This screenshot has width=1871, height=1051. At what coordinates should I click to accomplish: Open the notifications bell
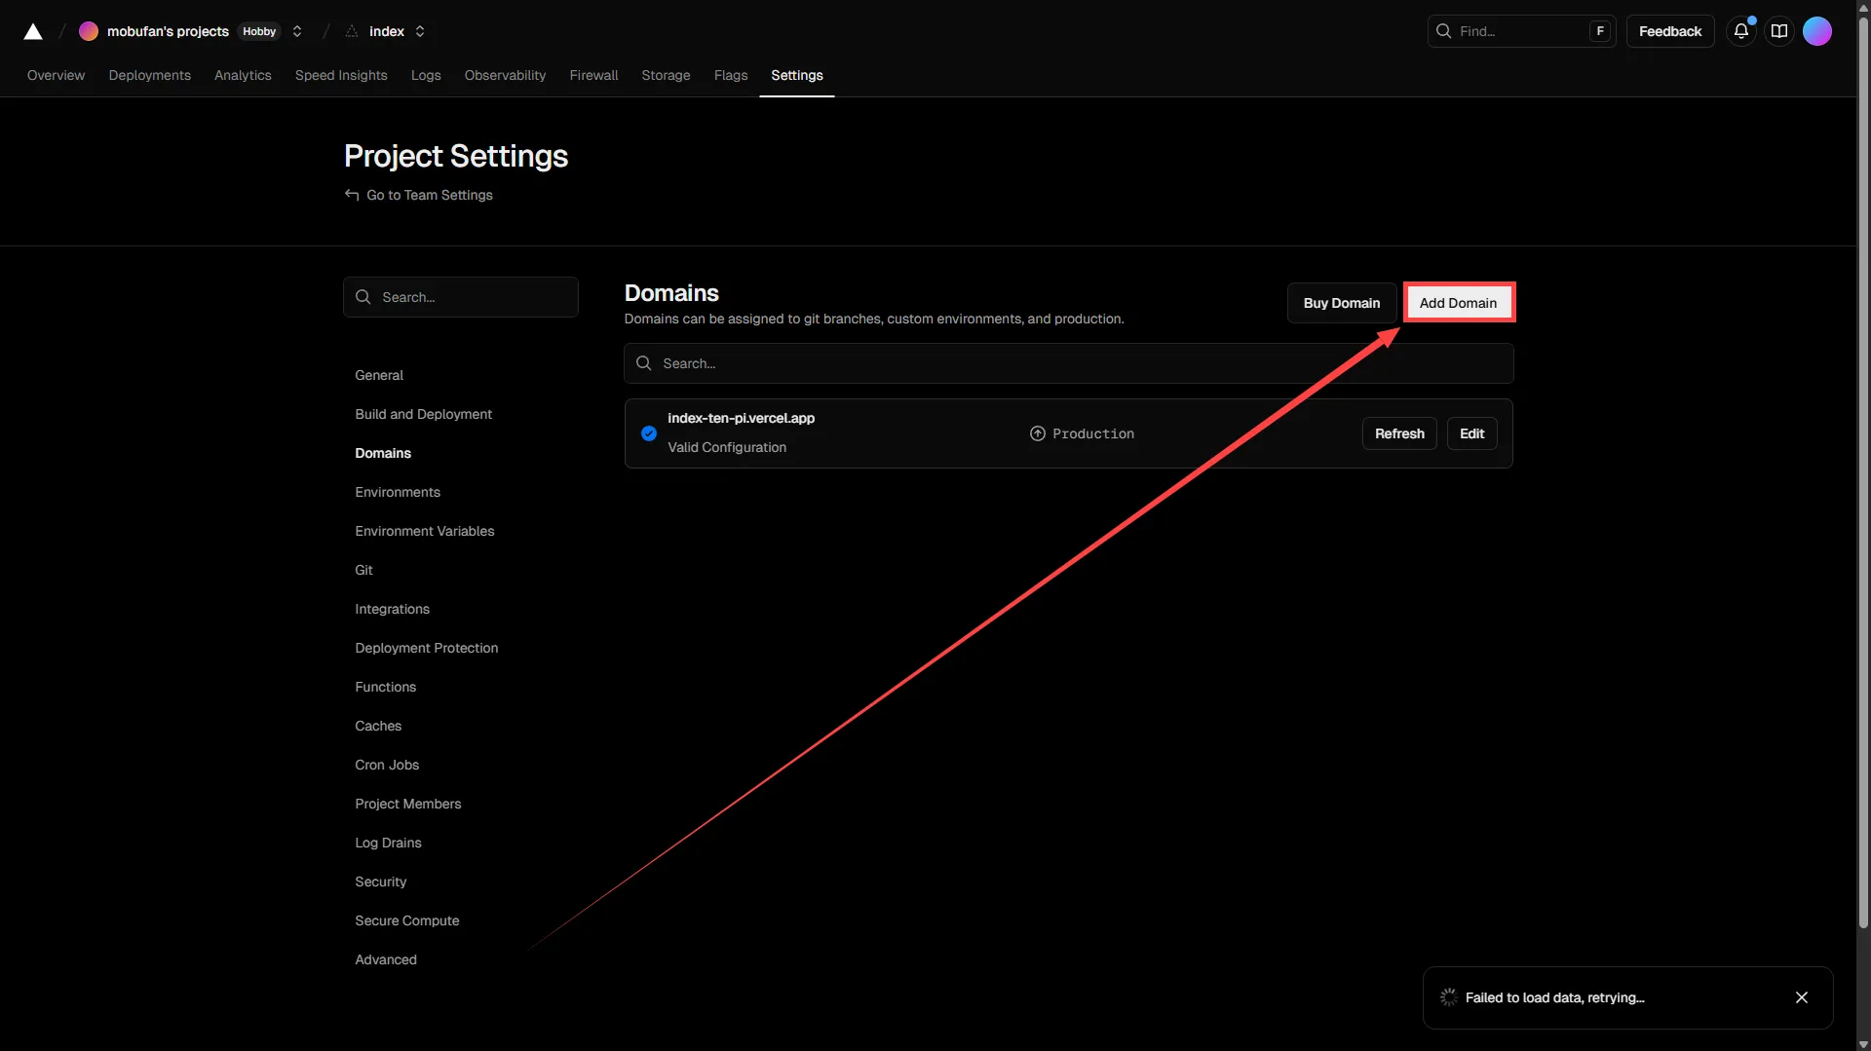point(1740,31)
